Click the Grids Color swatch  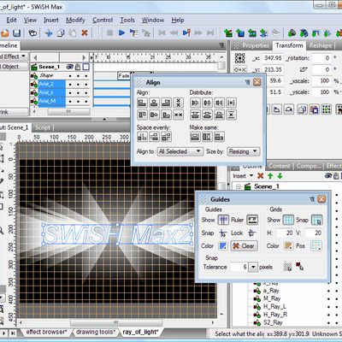288,245
